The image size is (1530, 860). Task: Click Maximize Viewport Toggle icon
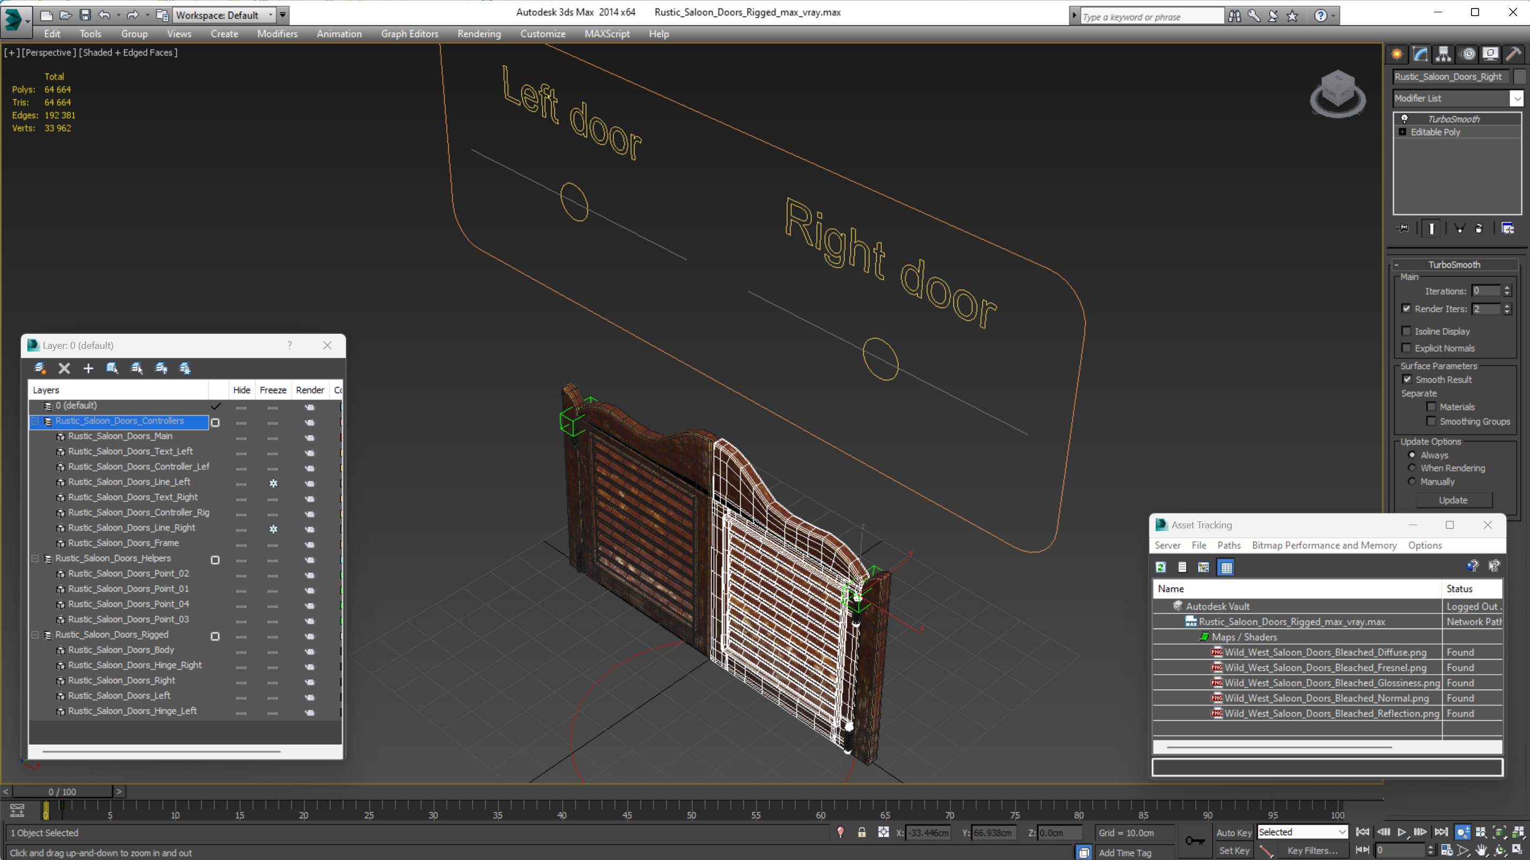click(x=1518, y=850)
